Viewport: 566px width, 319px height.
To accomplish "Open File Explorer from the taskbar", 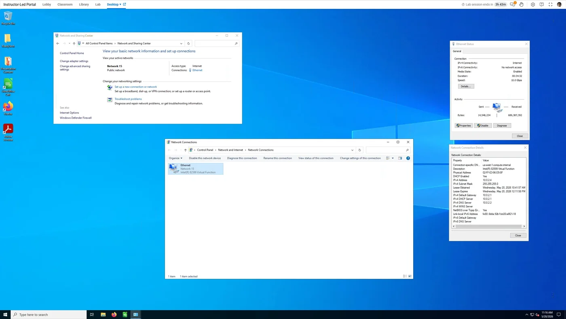I will [103, 315].
